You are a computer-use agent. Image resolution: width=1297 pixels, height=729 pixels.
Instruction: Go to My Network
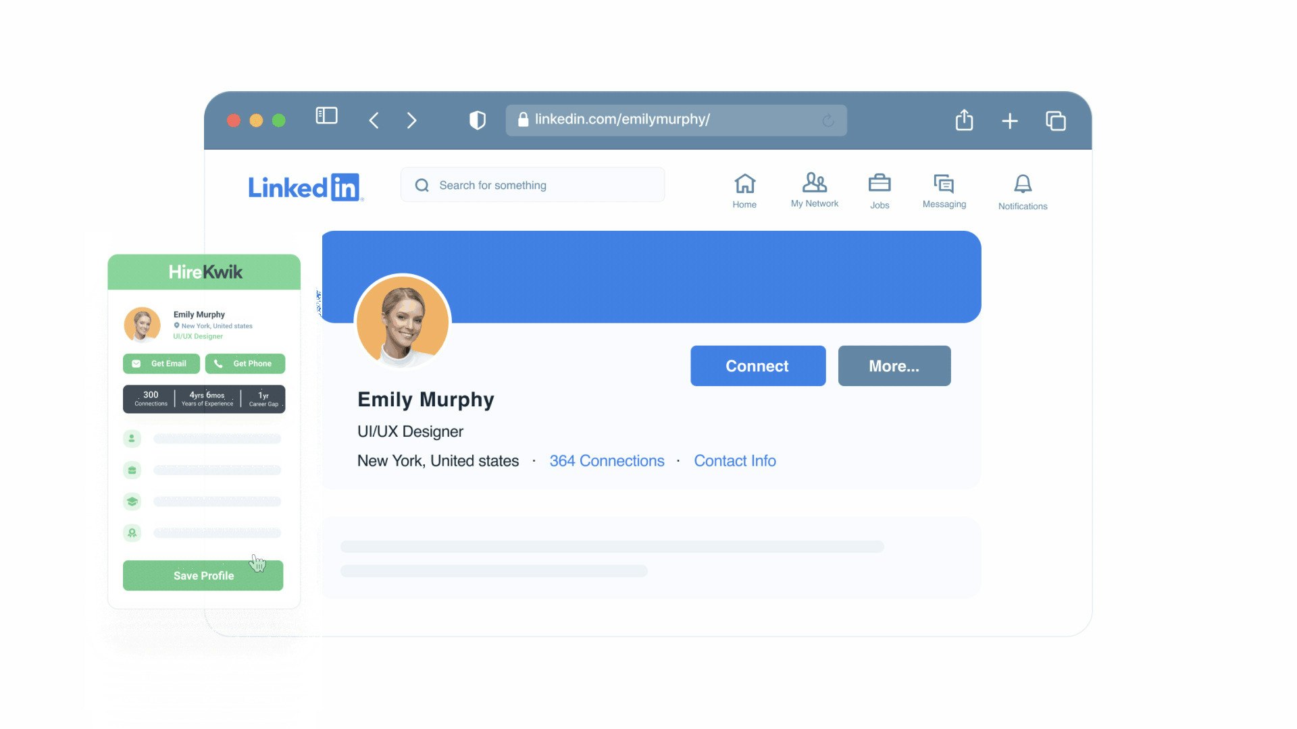pos(814,190)
